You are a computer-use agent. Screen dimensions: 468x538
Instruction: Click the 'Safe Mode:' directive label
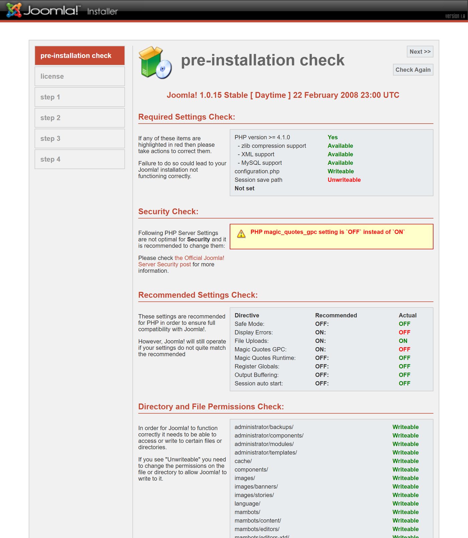click(x=249, y=324)
